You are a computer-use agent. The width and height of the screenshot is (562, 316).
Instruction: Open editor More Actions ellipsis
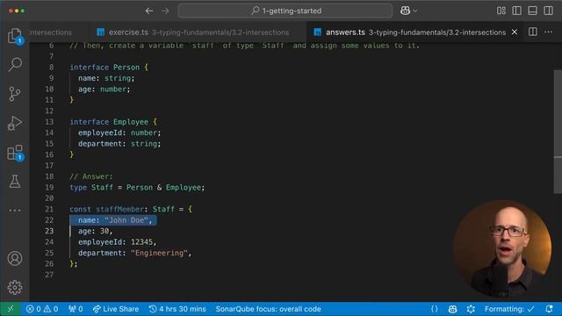click(548, 32)
